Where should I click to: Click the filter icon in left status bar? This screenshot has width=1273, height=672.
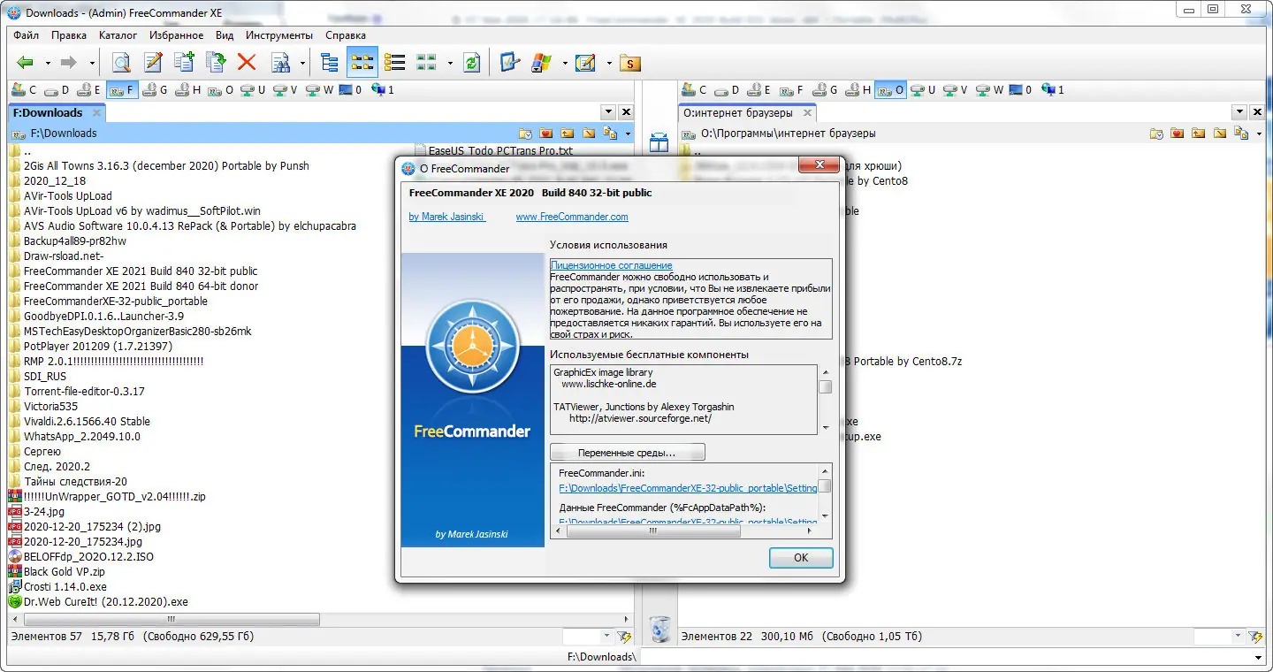click(x=624, y=636)
